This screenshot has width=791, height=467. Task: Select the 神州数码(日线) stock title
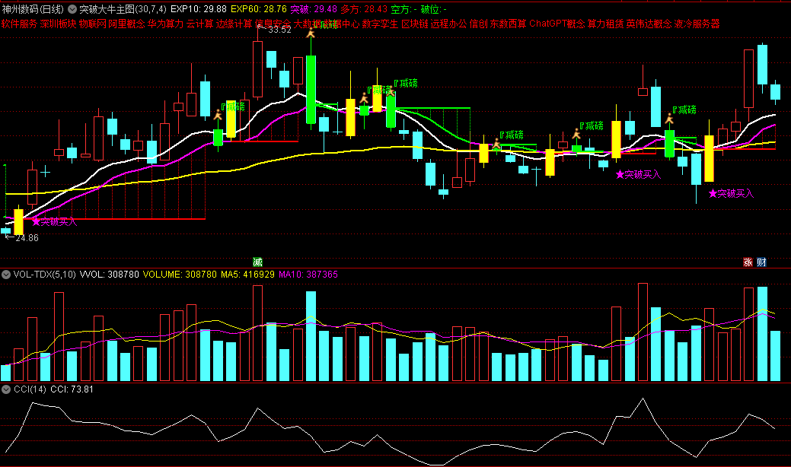coord(33,9)
